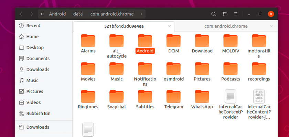Open the Pictures folder in file grid
Viewport: 289px width, 137px height.
point(202,72)
